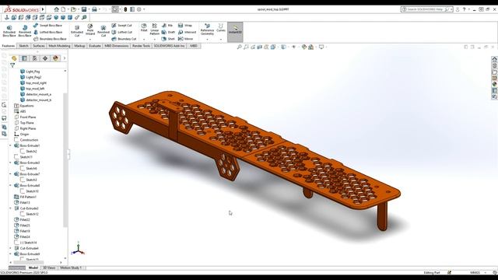Choose the Boundary Boss/Base command

(x=50, y=39)
